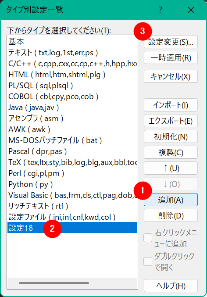
Task: Duplicate the type with 複製(C)
Action: (171, 152)
